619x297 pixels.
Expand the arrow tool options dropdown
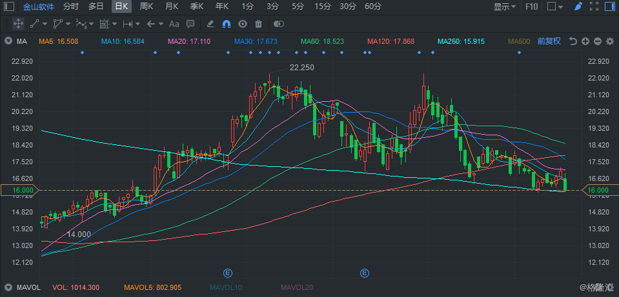click(161, 24)
